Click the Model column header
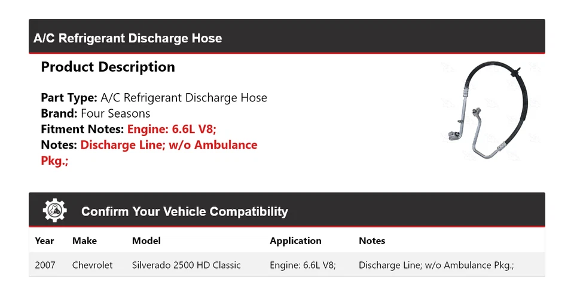 pos(146,241)
